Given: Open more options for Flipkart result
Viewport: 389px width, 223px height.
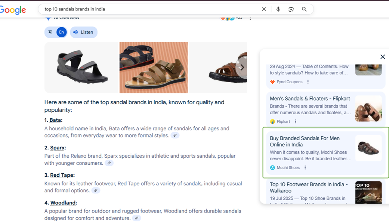Looking at the screenshot, I should [296, 121].
